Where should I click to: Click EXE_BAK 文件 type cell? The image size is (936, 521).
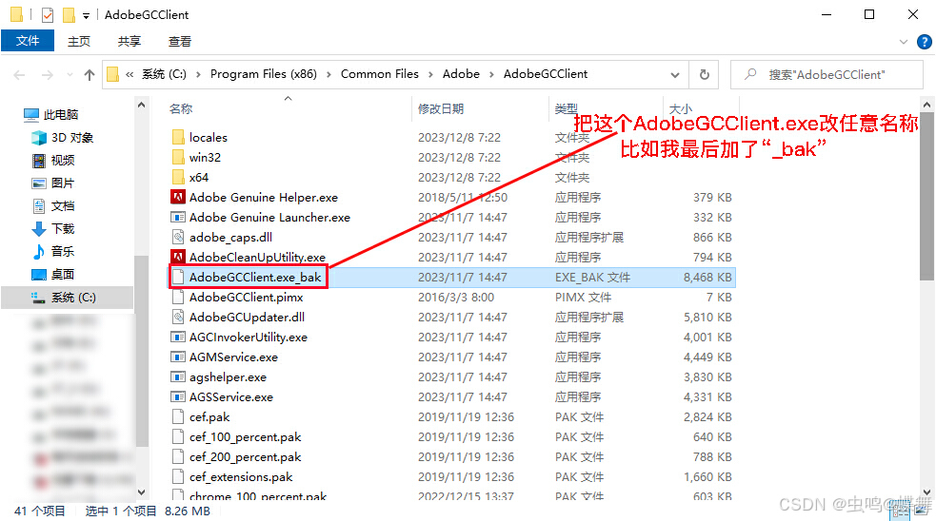tap(592, 278)
